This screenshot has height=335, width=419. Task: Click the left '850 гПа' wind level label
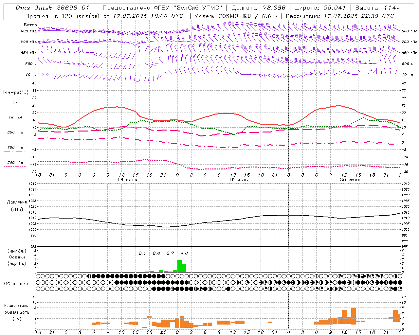tap(29, 53)
